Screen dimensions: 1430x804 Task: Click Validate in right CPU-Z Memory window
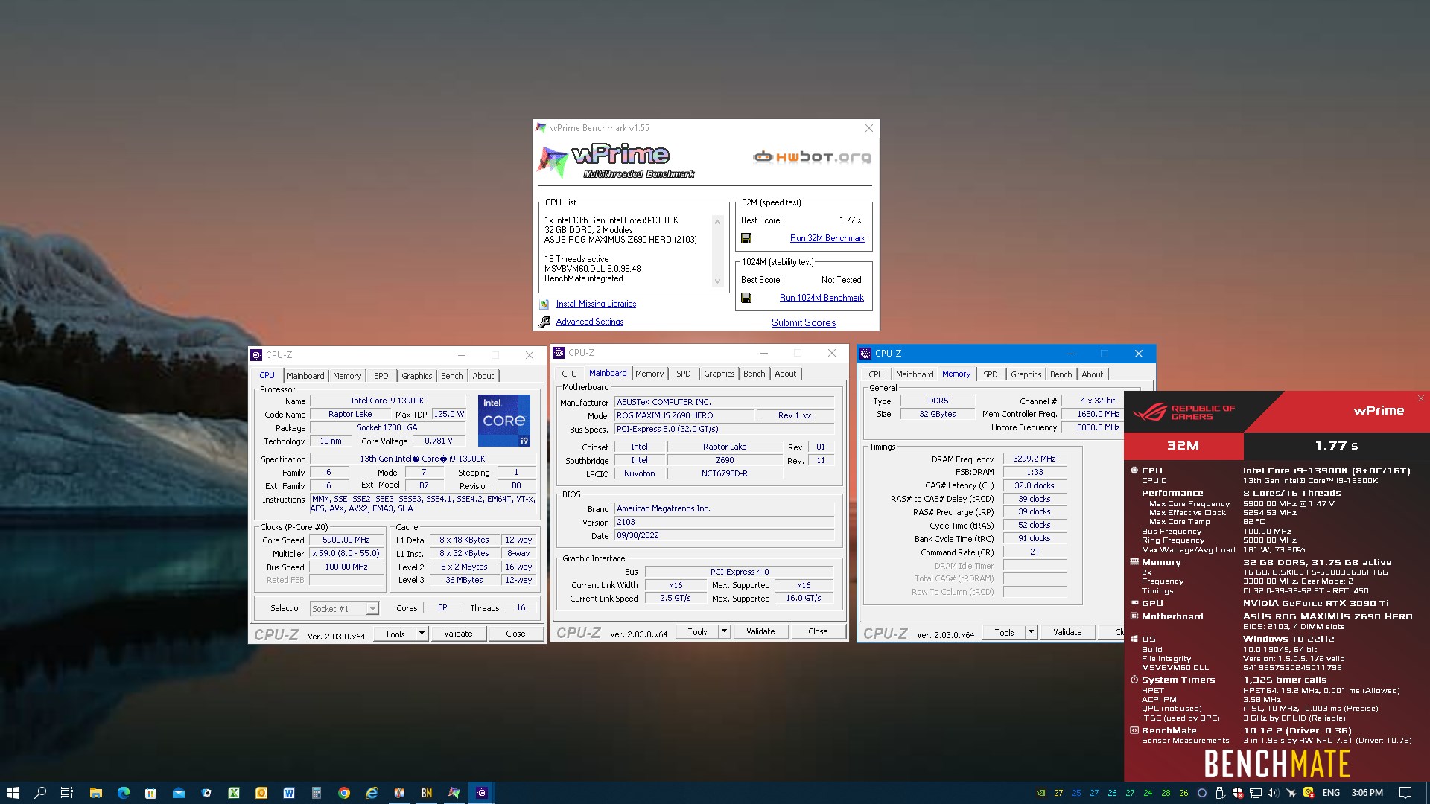pos(1067,632)
